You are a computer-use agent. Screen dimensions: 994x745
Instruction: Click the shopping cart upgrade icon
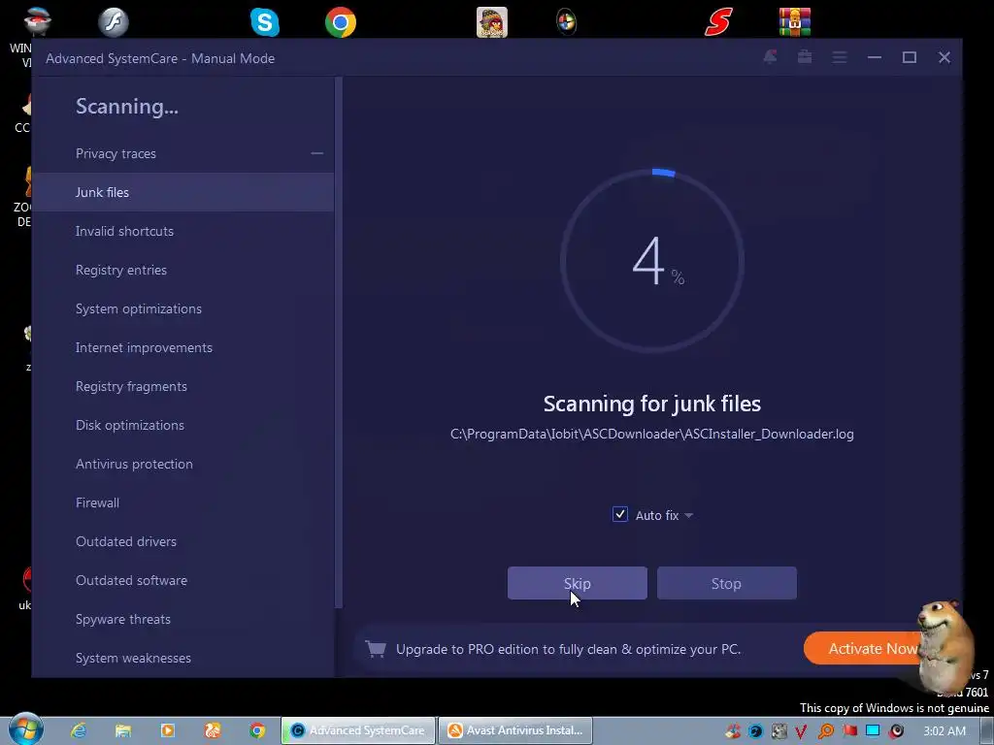[x=376, y=649]
